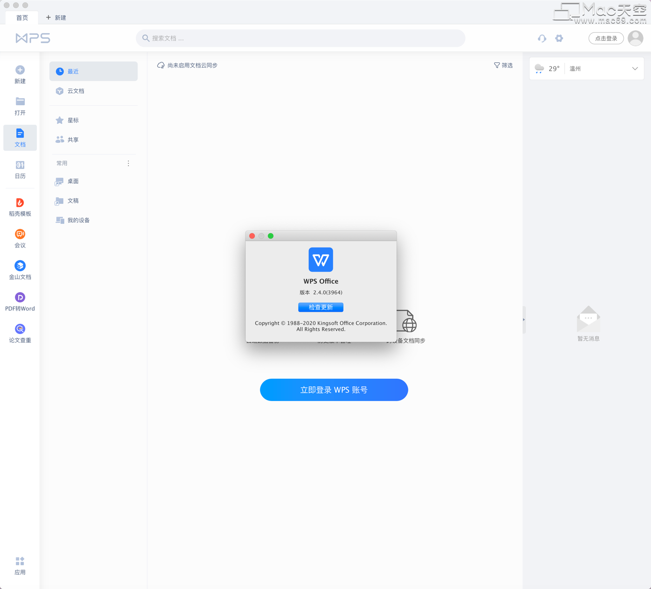
Task: Collapse the right message panel arrow
Action: [524, 320]
